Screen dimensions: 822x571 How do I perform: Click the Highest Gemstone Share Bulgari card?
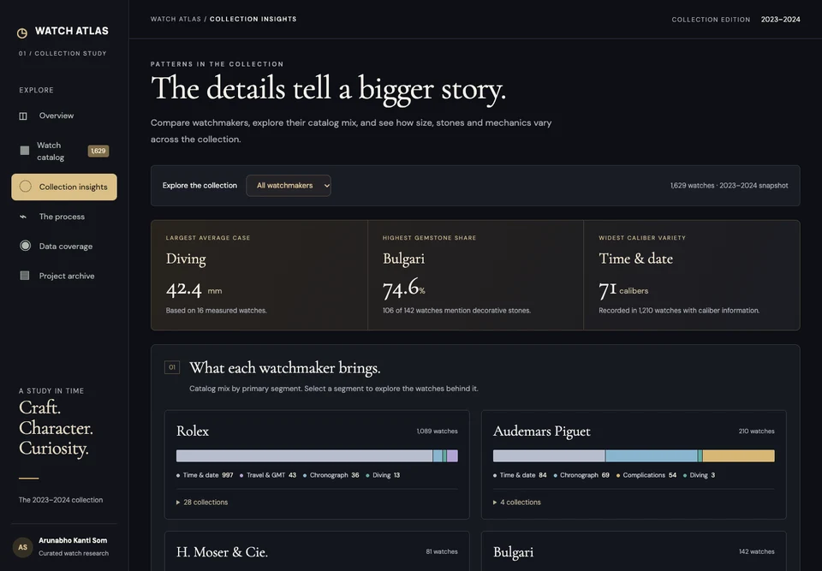(475, 276)
